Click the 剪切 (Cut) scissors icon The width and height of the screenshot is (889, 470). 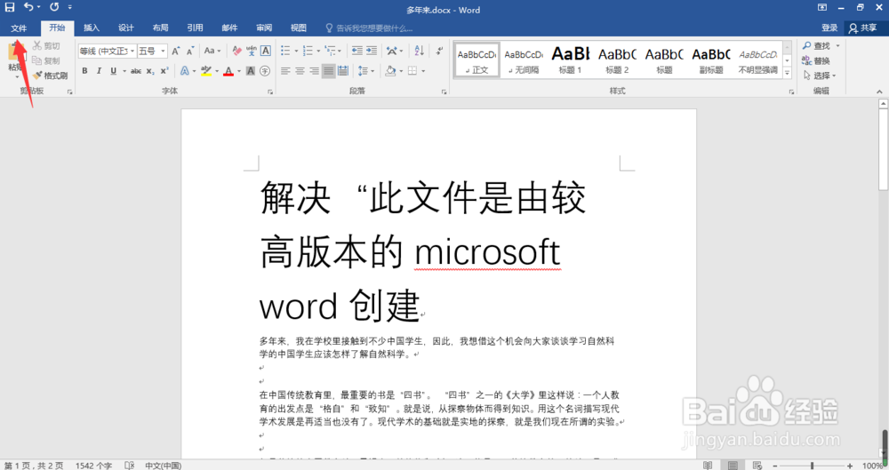tap(37, 45)
